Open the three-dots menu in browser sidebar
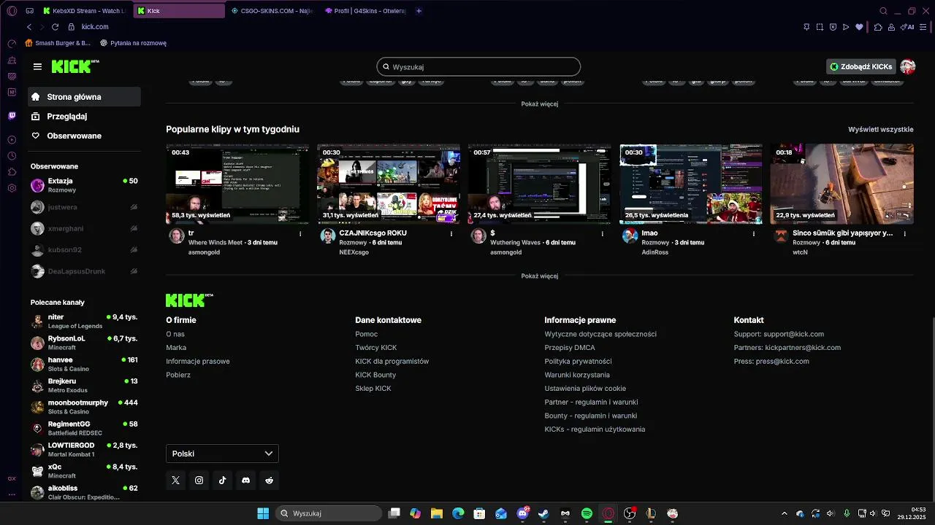 [x=12, y=494]
